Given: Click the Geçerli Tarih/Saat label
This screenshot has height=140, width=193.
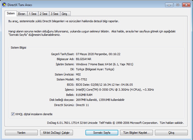Looking at the screenshot, I should pyautogui.click(x=63, y=54).
